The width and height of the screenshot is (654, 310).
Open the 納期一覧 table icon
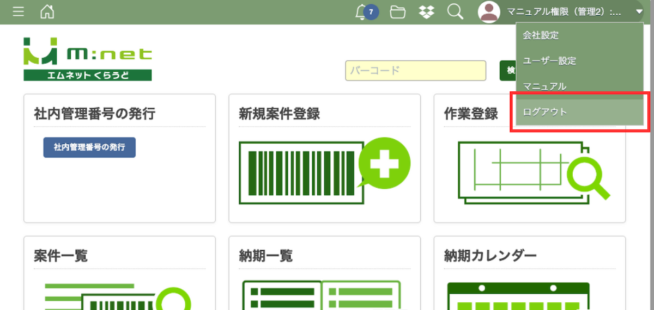[322, 296]
